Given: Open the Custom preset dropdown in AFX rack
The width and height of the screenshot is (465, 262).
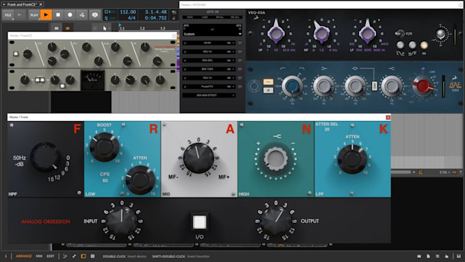Looking at the screenshot, I should point(212,34).
